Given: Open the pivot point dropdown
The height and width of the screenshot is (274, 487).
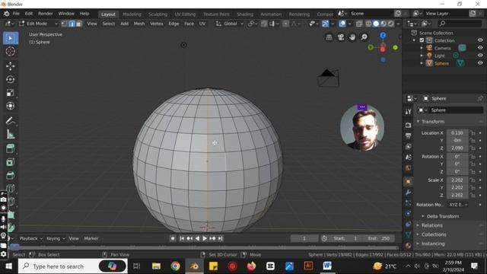Looking at the screenshot, I should pyautogui.click(x=252, y=24).
